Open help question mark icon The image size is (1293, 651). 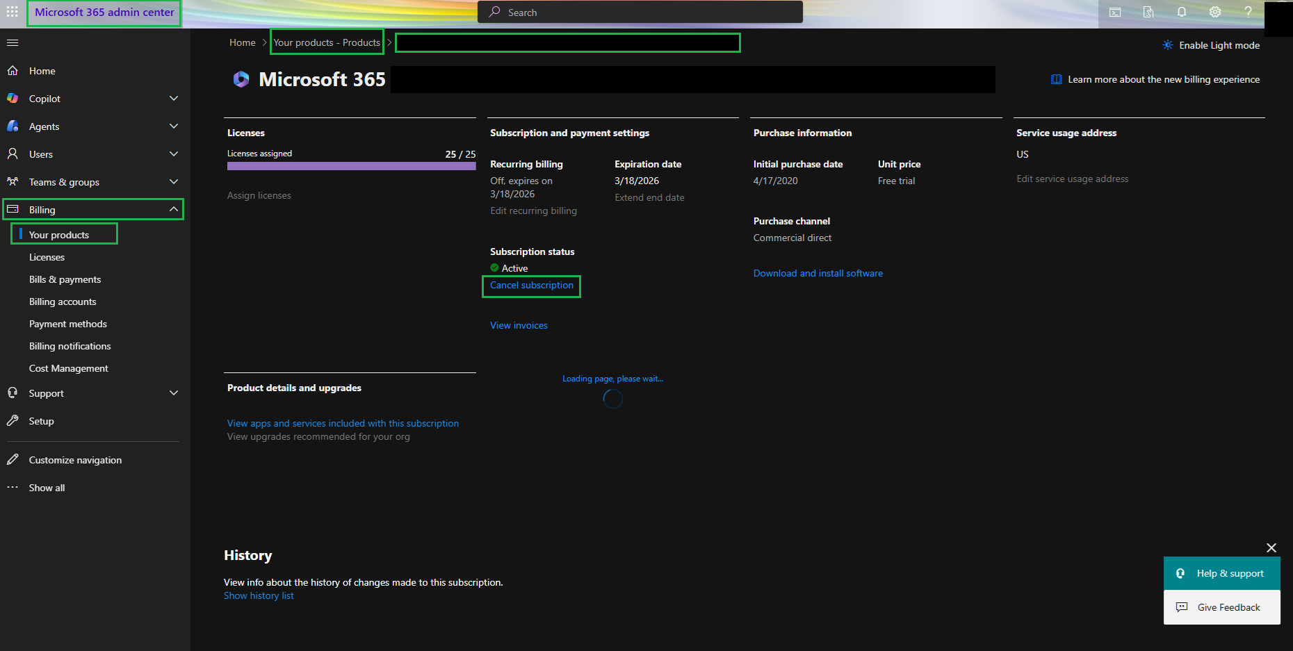[x=1249, y=12]
